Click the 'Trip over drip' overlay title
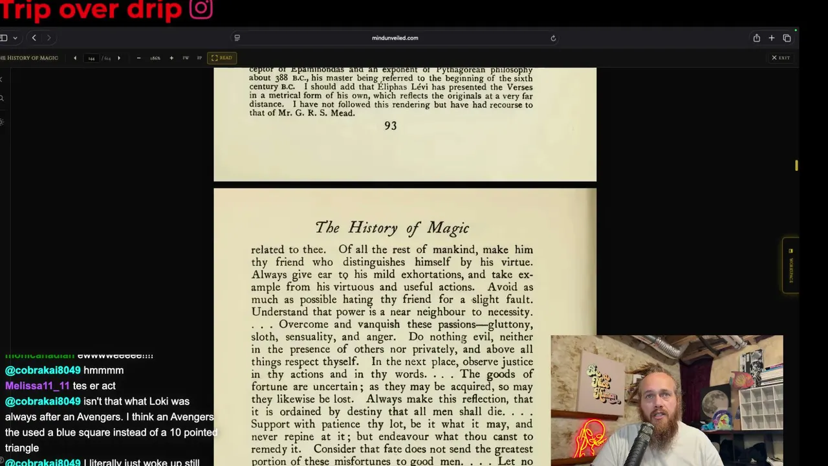 (91, 10)
